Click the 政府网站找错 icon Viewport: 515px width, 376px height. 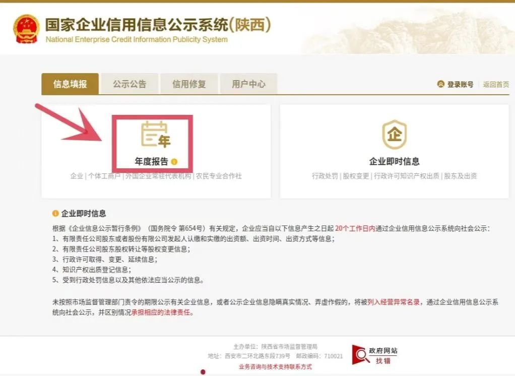coord(374,355)
